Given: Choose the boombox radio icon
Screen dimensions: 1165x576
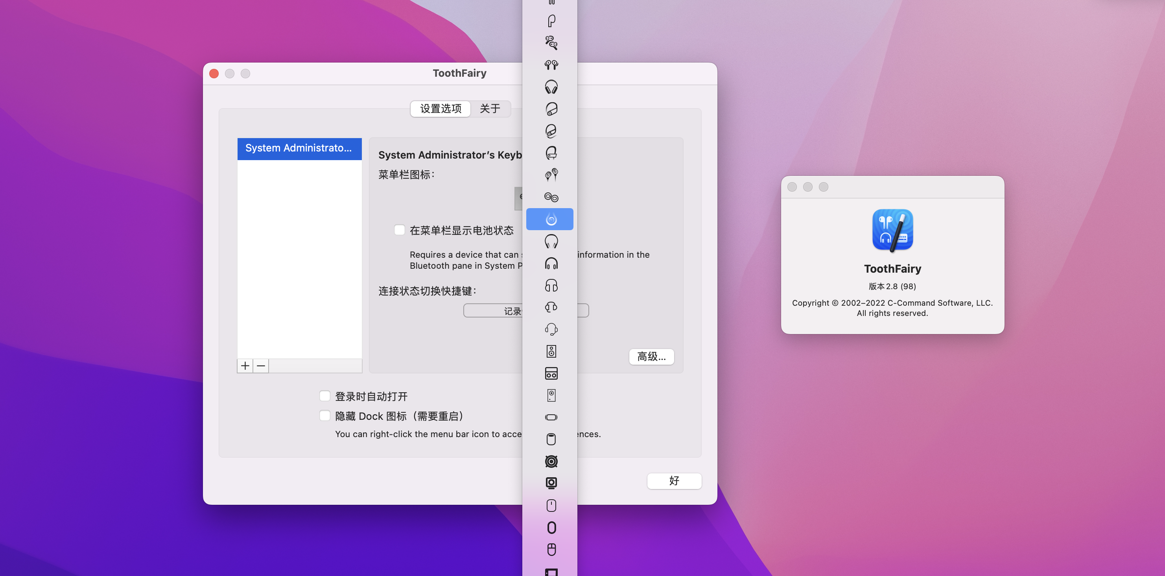Looking at the screenshot, I should (551, 373).
